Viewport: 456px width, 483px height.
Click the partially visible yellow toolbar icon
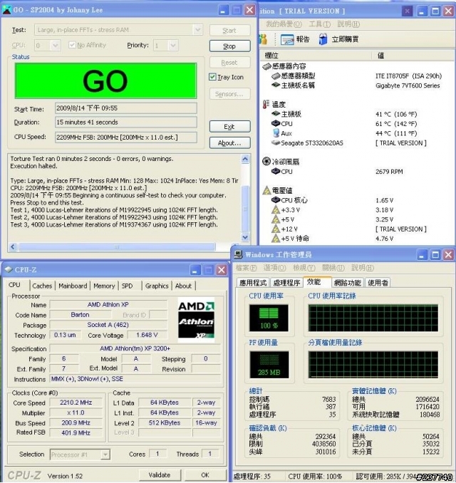263,39
